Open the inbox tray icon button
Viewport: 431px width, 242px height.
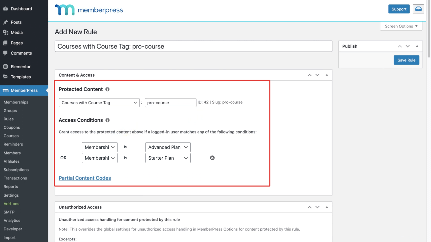418,9
